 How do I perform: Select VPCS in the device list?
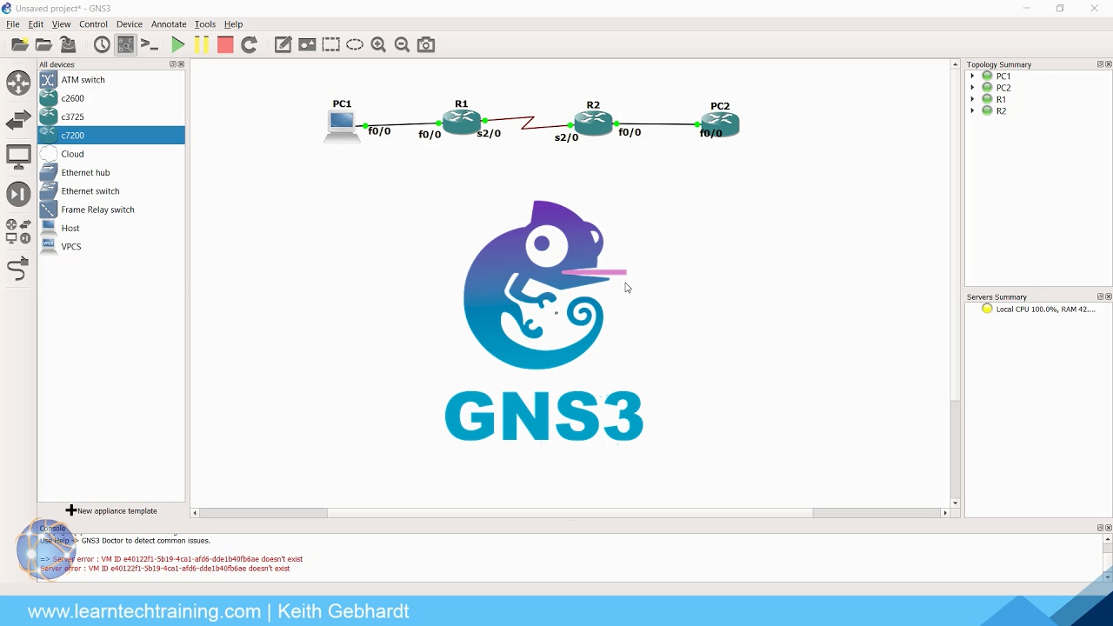click(111, 247)
